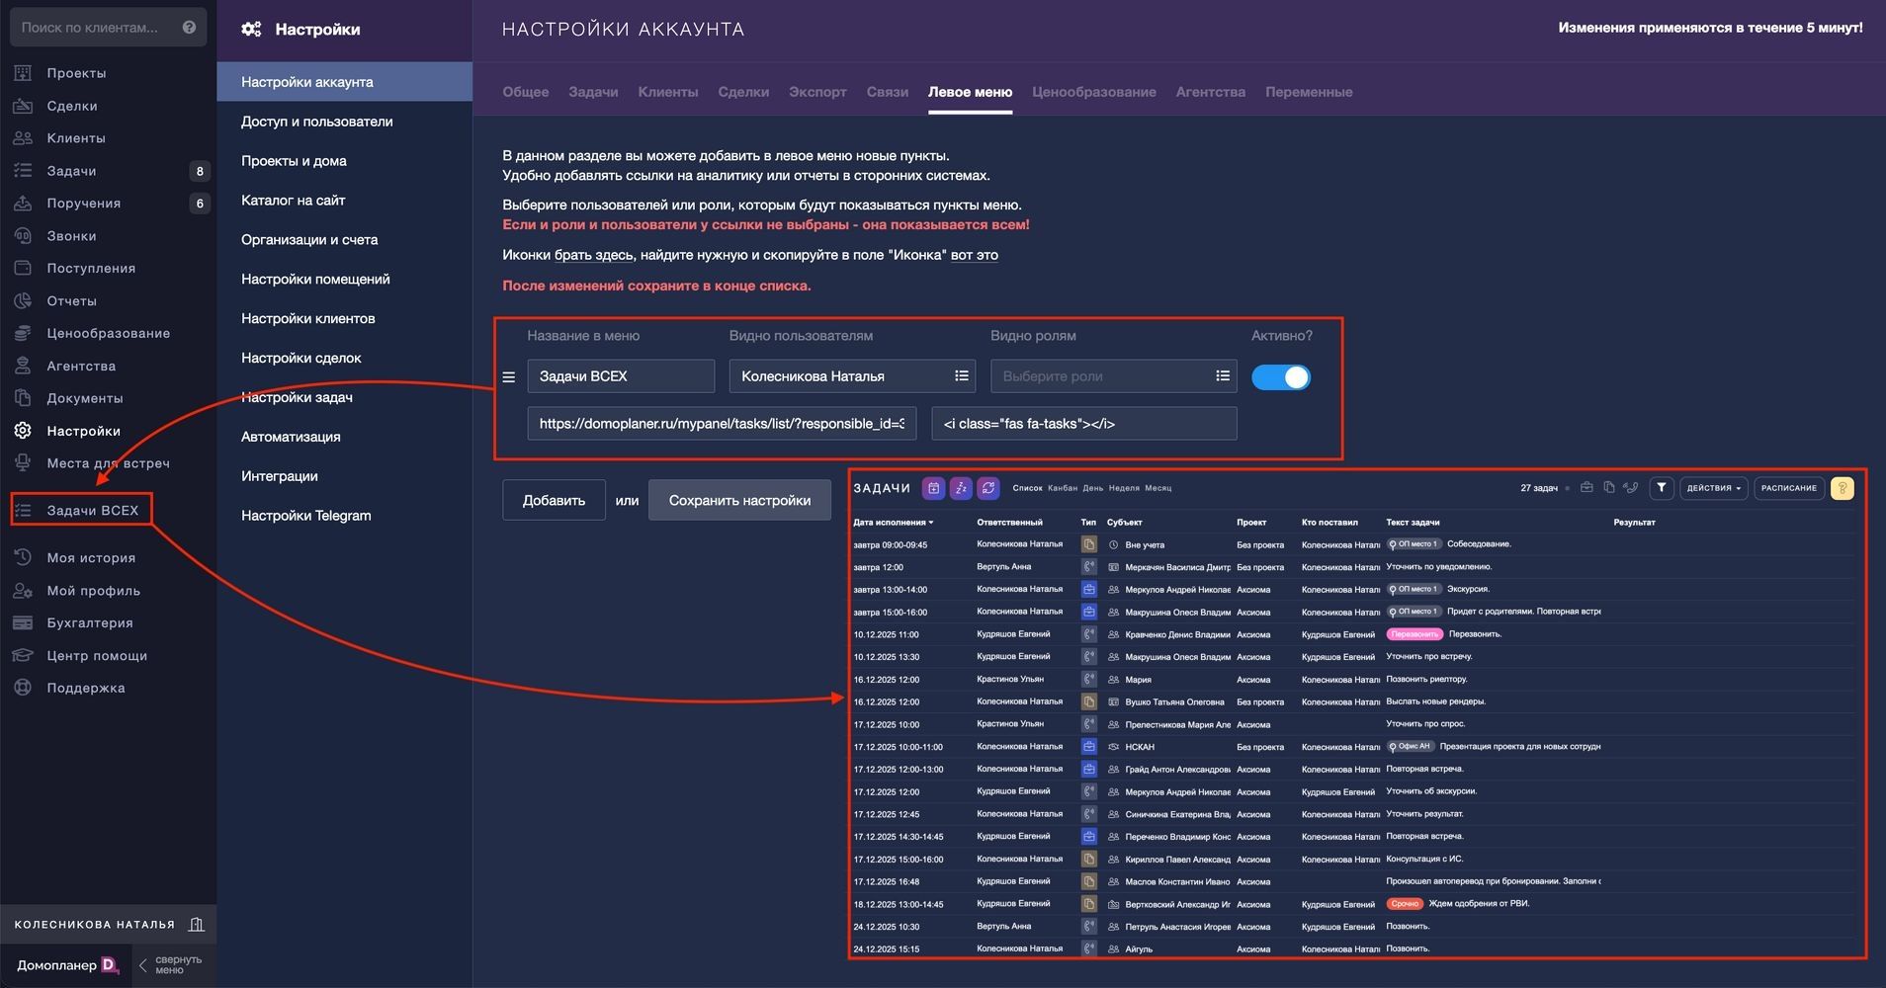Click the drag handle beside Задачи ВСЕХ row

pyautogui.click(x=509, y=377)
